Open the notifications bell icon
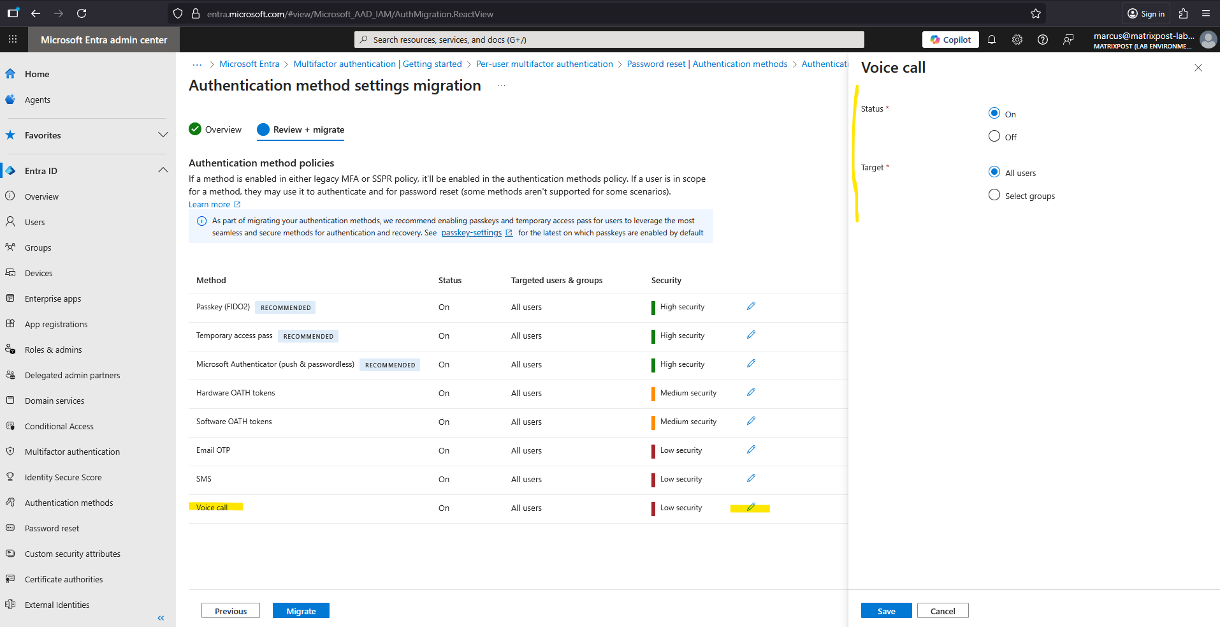The height and width of the screenshot is (627, 1220). click(x=991, y=40)
